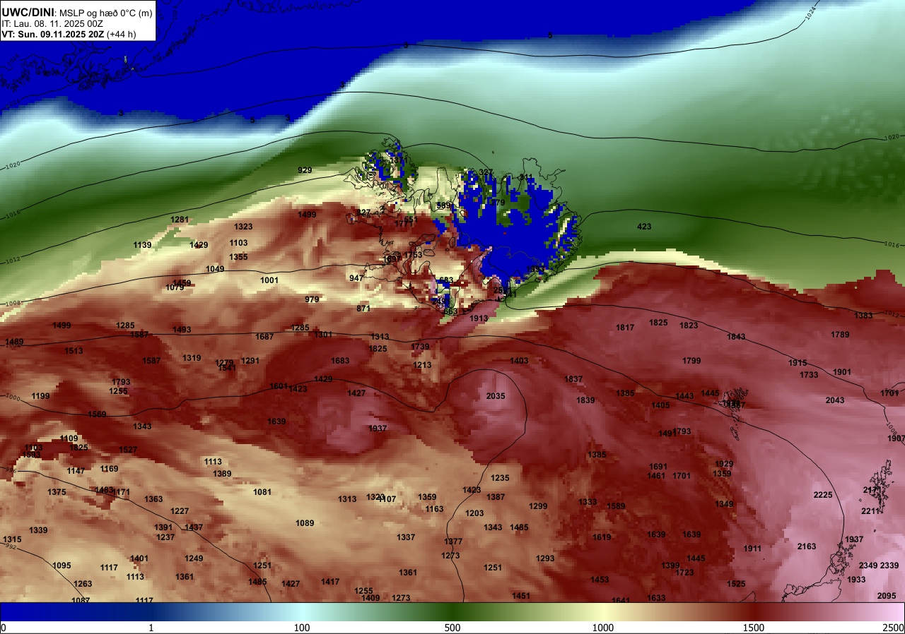Viewport: 905px width, 634px height.
Task: Click the map value '1799'
Action: (691, 361)
